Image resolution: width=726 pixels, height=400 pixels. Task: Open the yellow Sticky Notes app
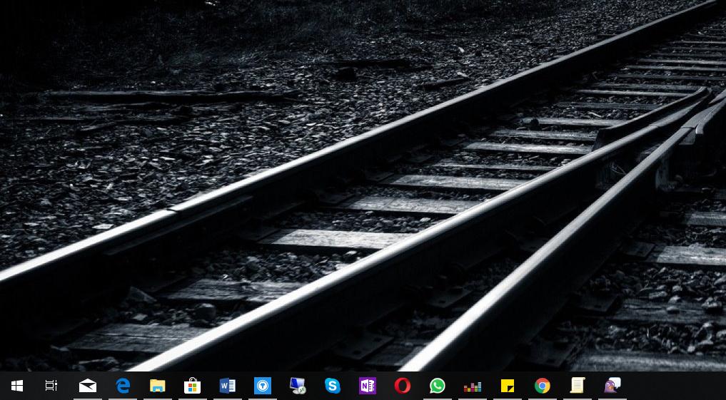tap(508, 386)
